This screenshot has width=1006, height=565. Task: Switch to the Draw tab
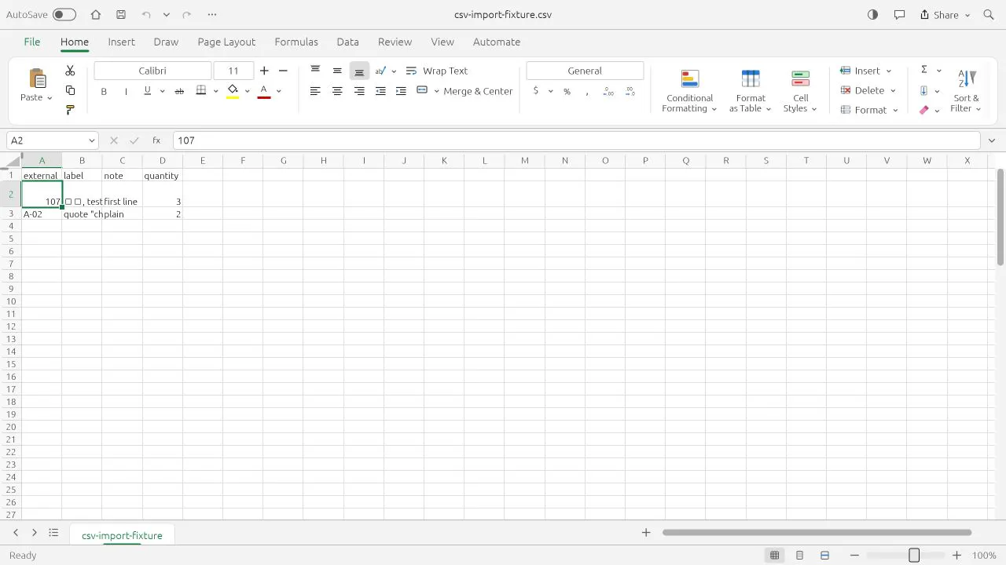point(166,42)
